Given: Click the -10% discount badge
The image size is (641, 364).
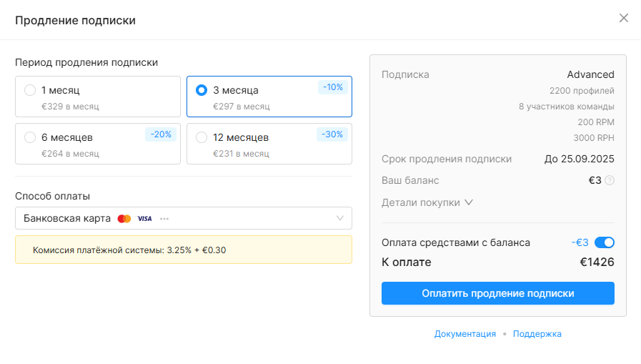Looking at the screenshot, I should point(333,87).
